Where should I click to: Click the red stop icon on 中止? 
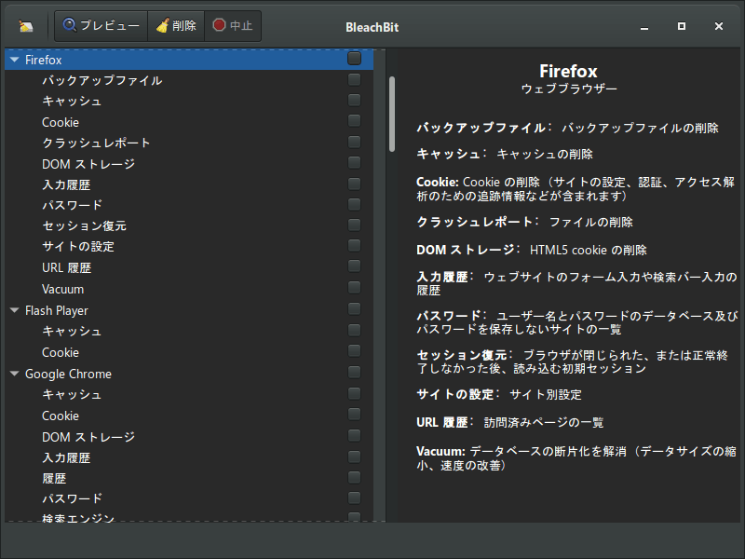[x=219, y=25]
